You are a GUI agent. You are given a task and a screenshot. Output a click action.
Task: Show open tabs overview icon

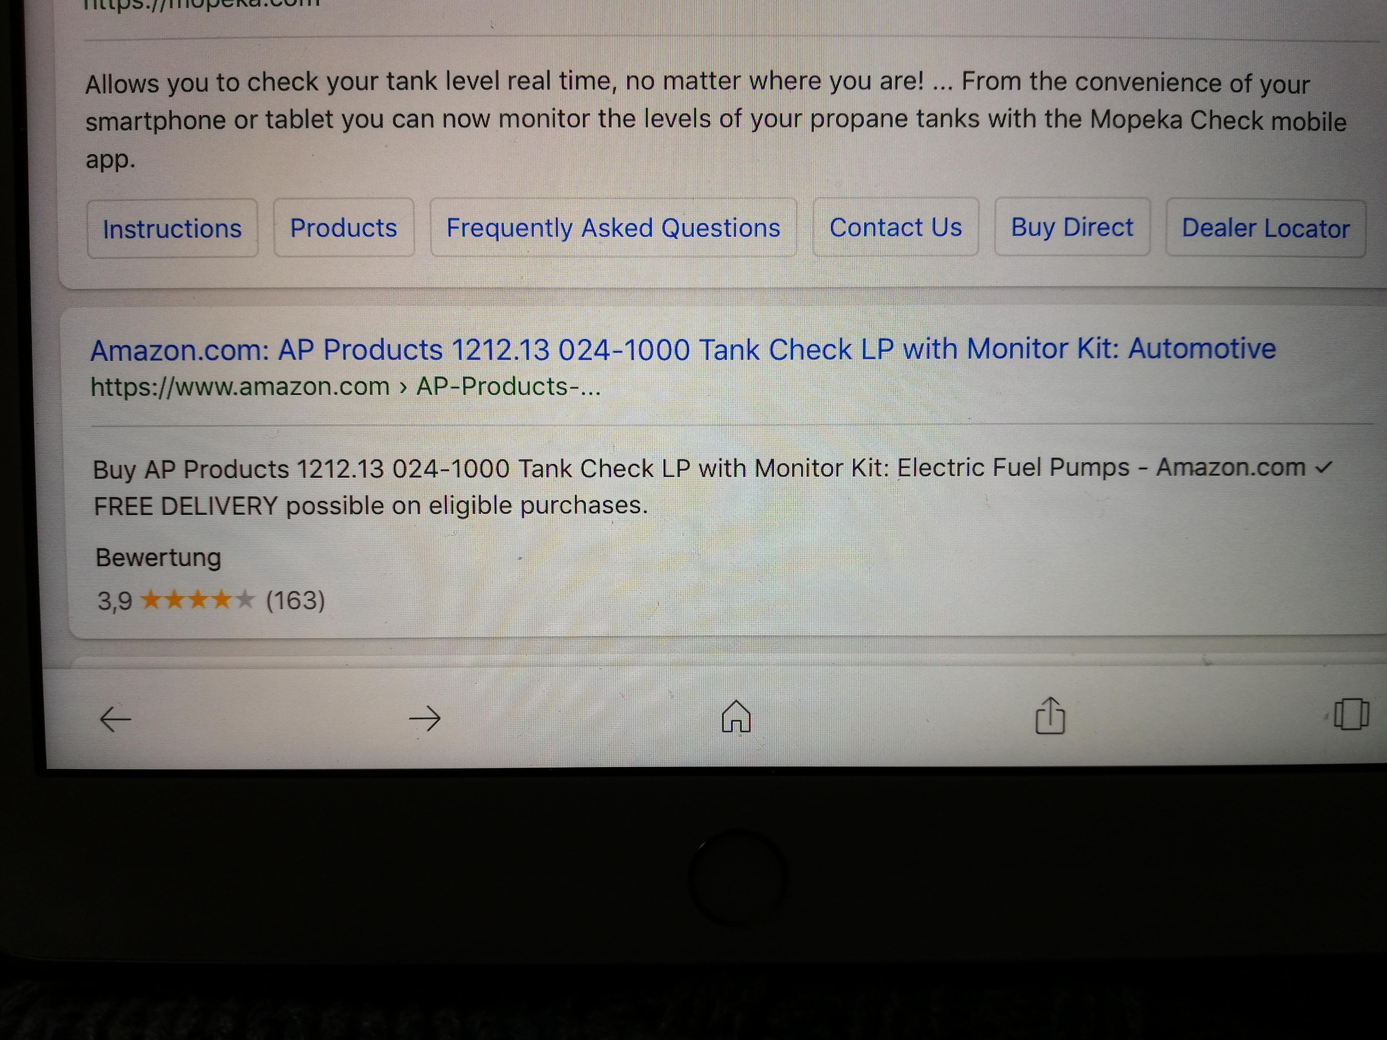[1351, 714]
